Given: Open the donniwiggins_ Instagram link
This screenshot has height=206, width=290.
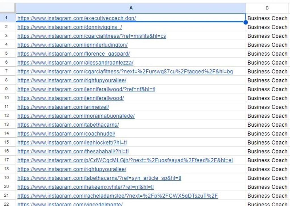Looking at the screenshot, I should (69, 27).
